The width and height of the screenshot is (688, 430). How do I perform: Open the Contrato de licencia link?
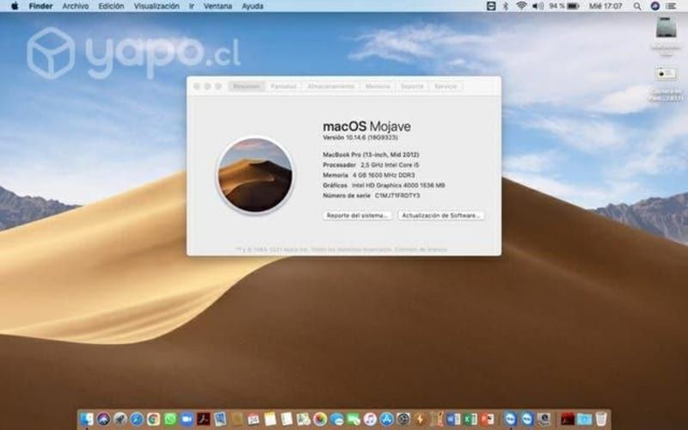pos(421,249)
